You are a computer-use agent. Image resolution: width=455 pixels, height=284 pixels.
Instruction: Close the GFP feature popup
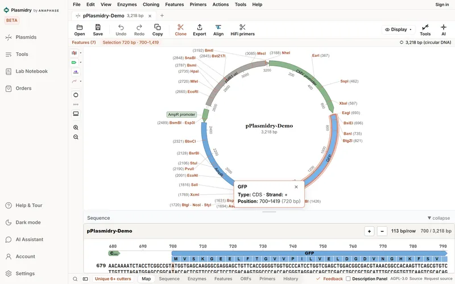coord(296,187)
